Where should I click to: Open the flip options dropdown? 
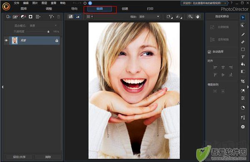[x=179, y=17]
